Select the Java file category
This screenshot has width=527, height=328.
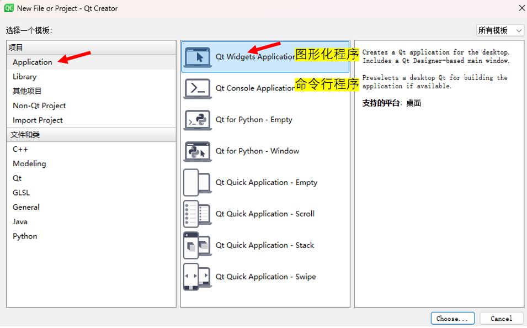click(91, 221)
